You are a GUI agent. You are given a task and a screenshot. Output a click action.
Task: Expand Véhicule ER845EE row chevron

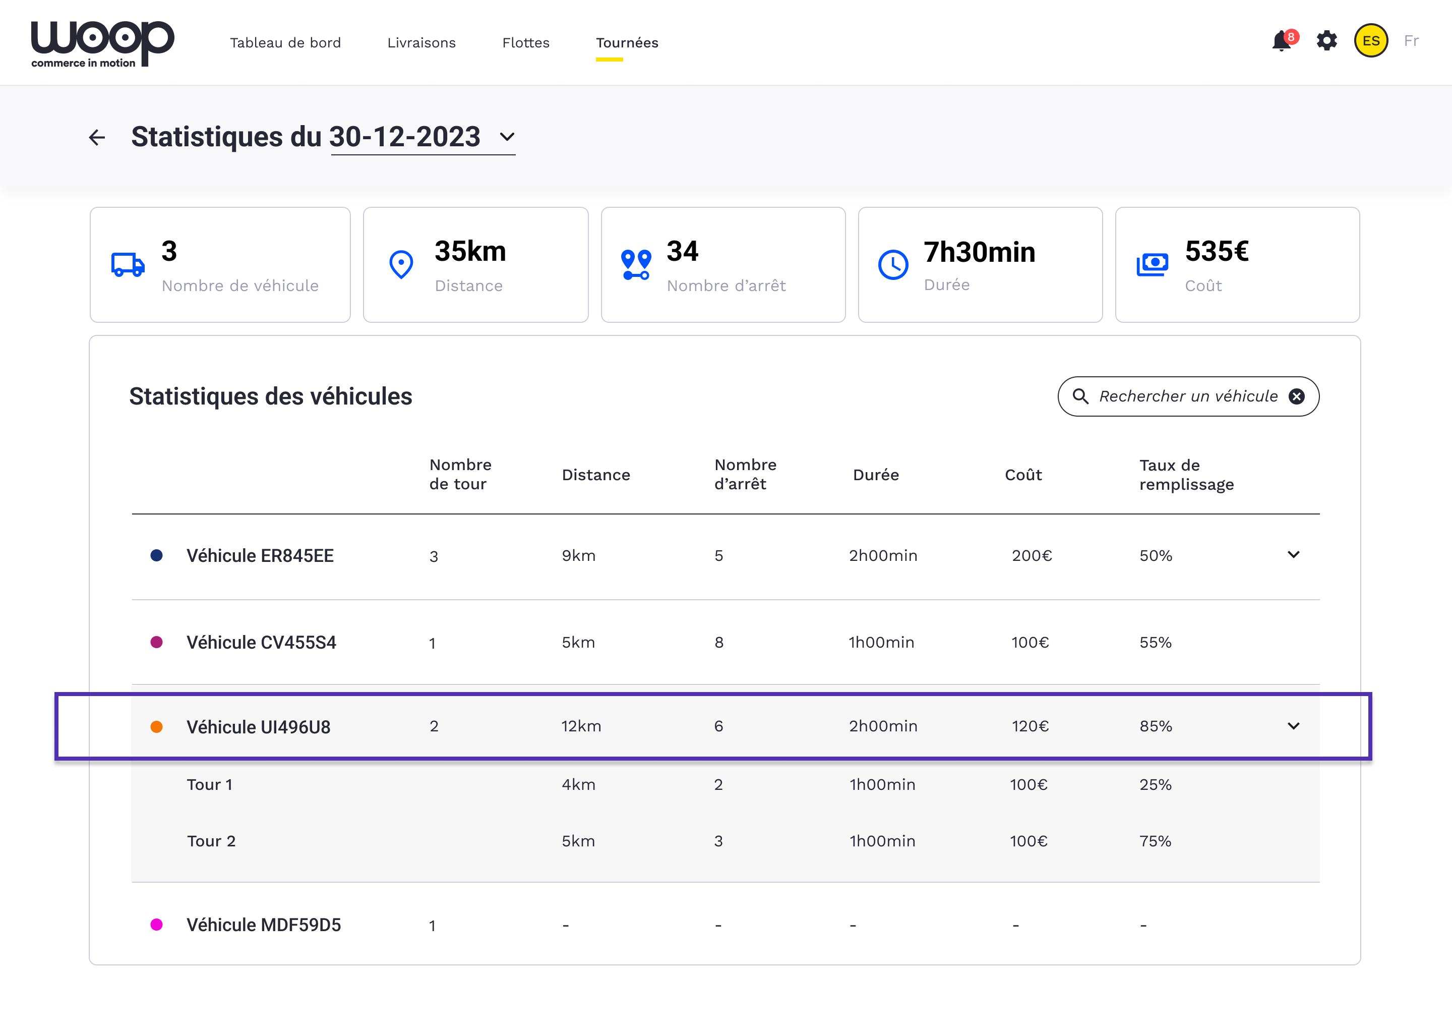(1293, 555)
